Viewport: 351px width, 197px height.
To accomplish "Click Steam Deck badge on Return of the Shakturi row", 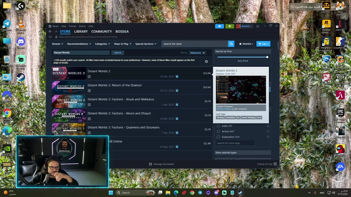I will point(177,91).
